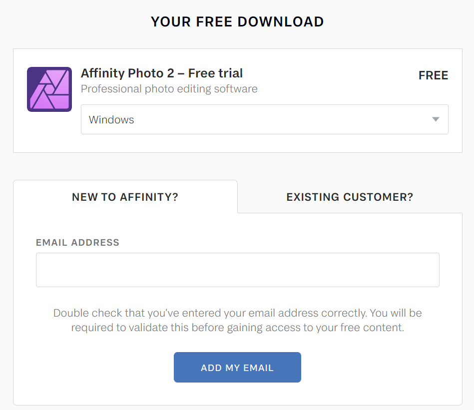The image size is (474, 410).
Task: Open the Windows platform dropdown
Action: [x=264, y=119]
